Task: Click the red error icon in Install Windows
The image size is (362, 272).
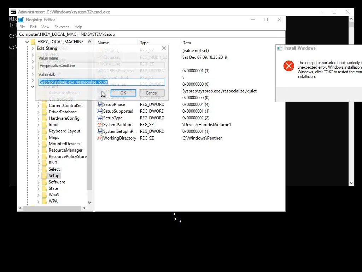Action: pyautogui.click(x=288, y=66)
